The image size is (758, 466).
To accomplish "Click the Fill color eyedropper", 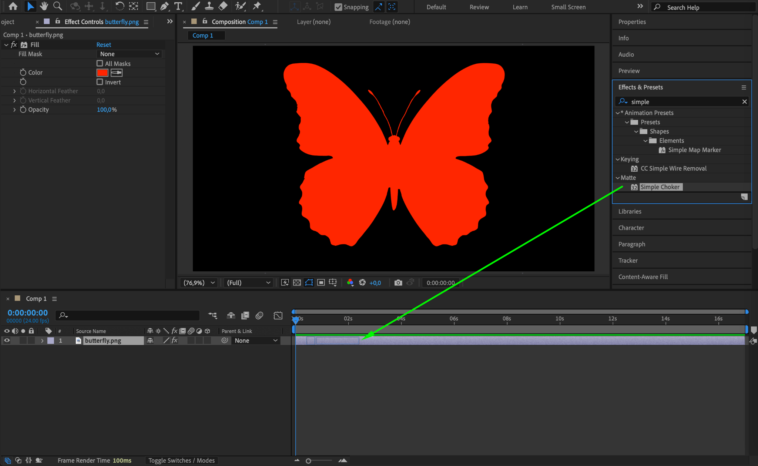I will point(116,73).
